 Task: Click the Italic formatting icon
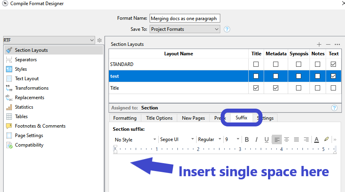(x=257, y=139)
